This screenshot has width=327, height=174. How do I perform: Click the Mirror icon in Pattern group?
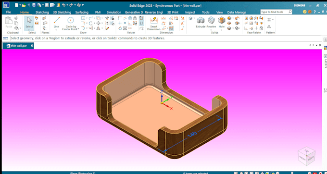tap(269, 26)
